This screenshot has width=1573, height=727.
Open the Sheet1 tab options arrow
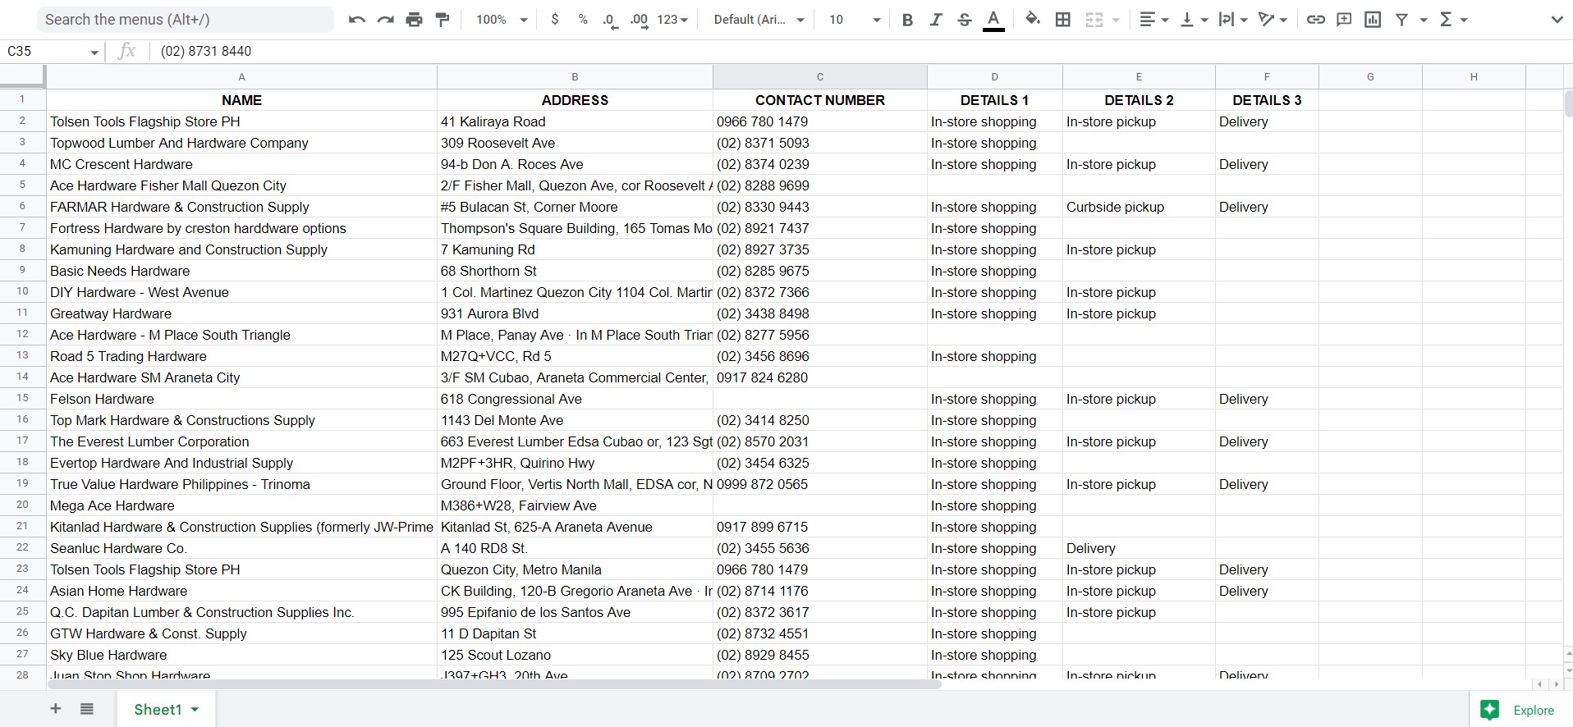(x=195, y=710)
